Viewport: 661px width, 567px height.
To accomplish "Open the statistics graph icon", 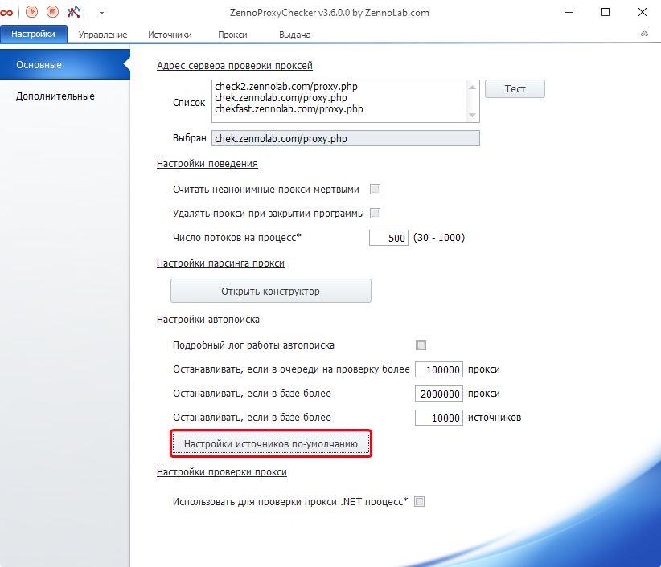I will 74,12.
